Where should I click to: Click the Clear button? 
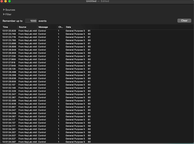click(184, 21)
